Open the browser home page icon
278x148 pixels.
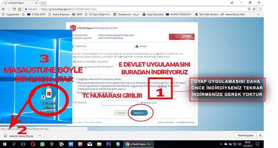20,9
